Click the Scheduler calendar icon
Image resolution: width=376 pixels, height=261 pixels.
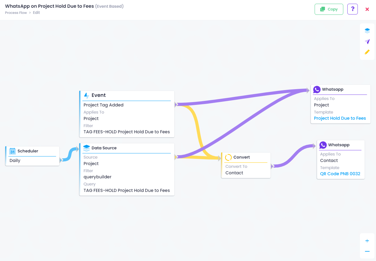pos(12,151)
